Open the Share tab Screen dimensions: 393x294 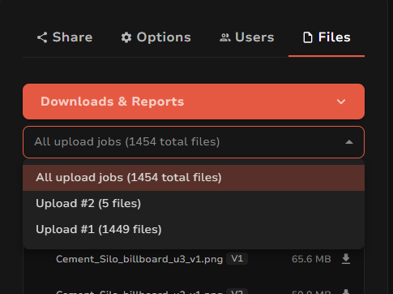click(x=65, y=37)
